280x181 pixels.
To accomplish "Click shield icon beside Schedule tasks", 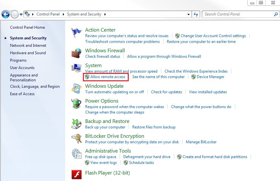I will click(x=126, y=163).
